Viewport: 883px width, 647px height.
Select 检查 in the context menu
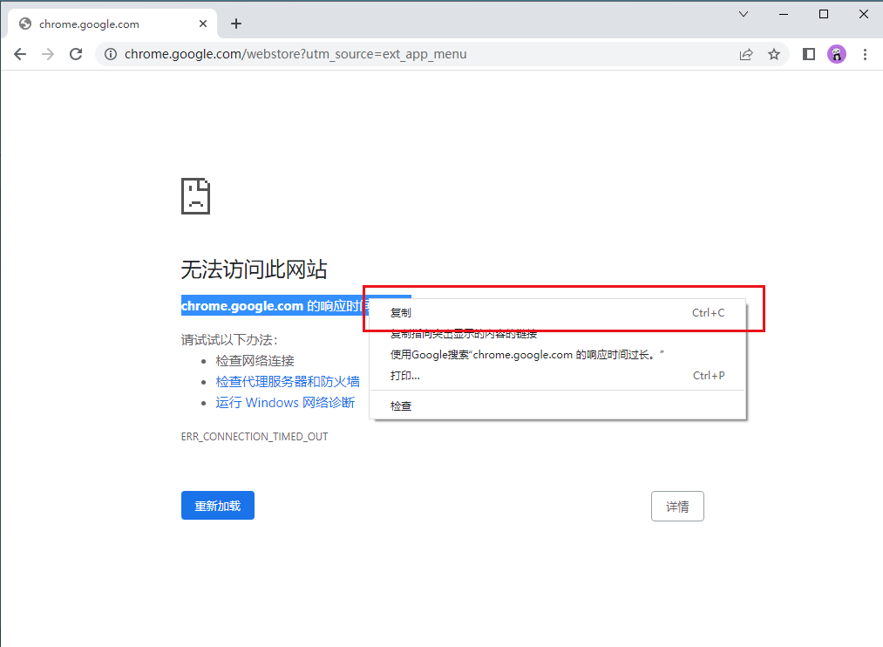pyautogui.click(x=558, y=406)
